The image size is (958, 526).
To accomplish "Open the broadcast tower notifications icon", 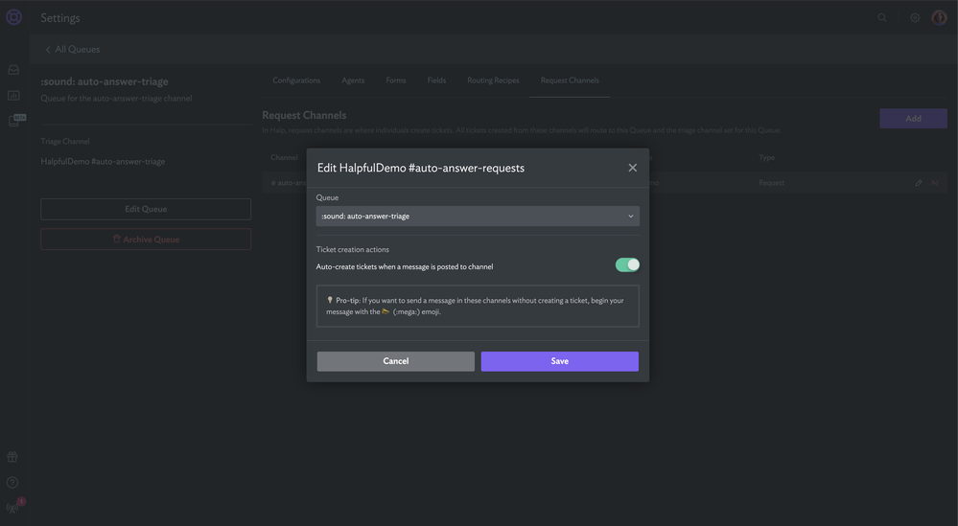I will pyautogui.click(x=13, y=507).
